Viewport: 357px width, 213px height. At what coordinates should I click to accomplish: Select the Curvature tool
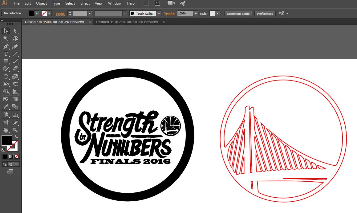pyautogui.click(x=15, y=46)
